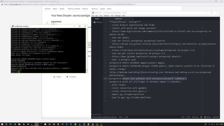This screenshot has height=126, width=224.
Task: Click the Reply button below the email
Action: [57, 77]
